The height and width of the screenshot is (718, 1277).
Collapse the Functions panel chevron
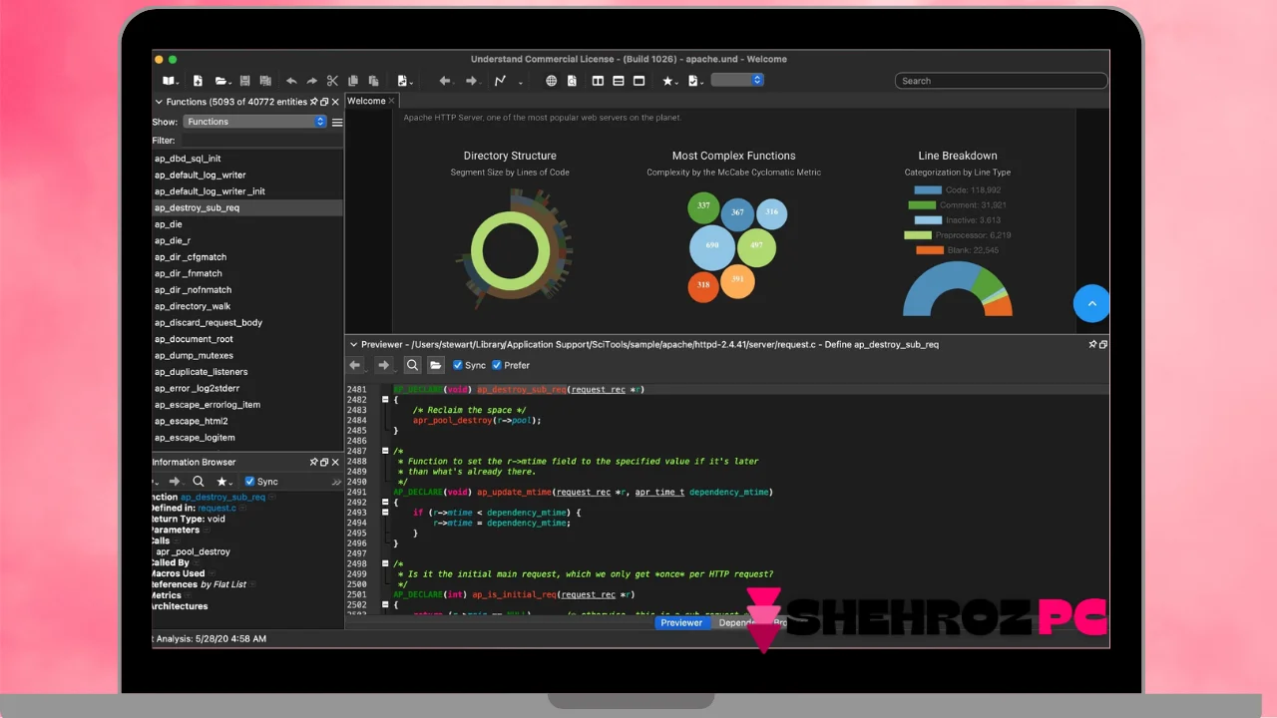(158, 102)
